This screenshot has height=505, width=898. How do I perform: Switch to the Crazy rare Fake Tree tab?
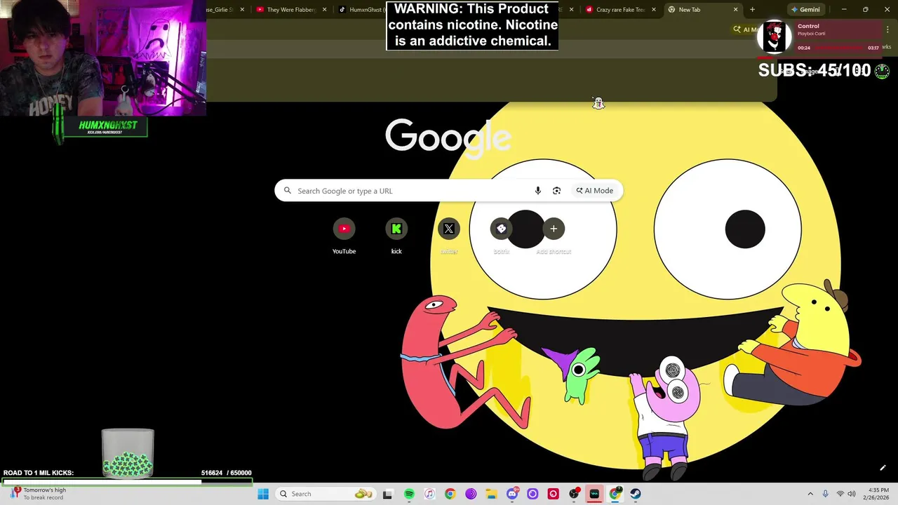pos(620,10)
